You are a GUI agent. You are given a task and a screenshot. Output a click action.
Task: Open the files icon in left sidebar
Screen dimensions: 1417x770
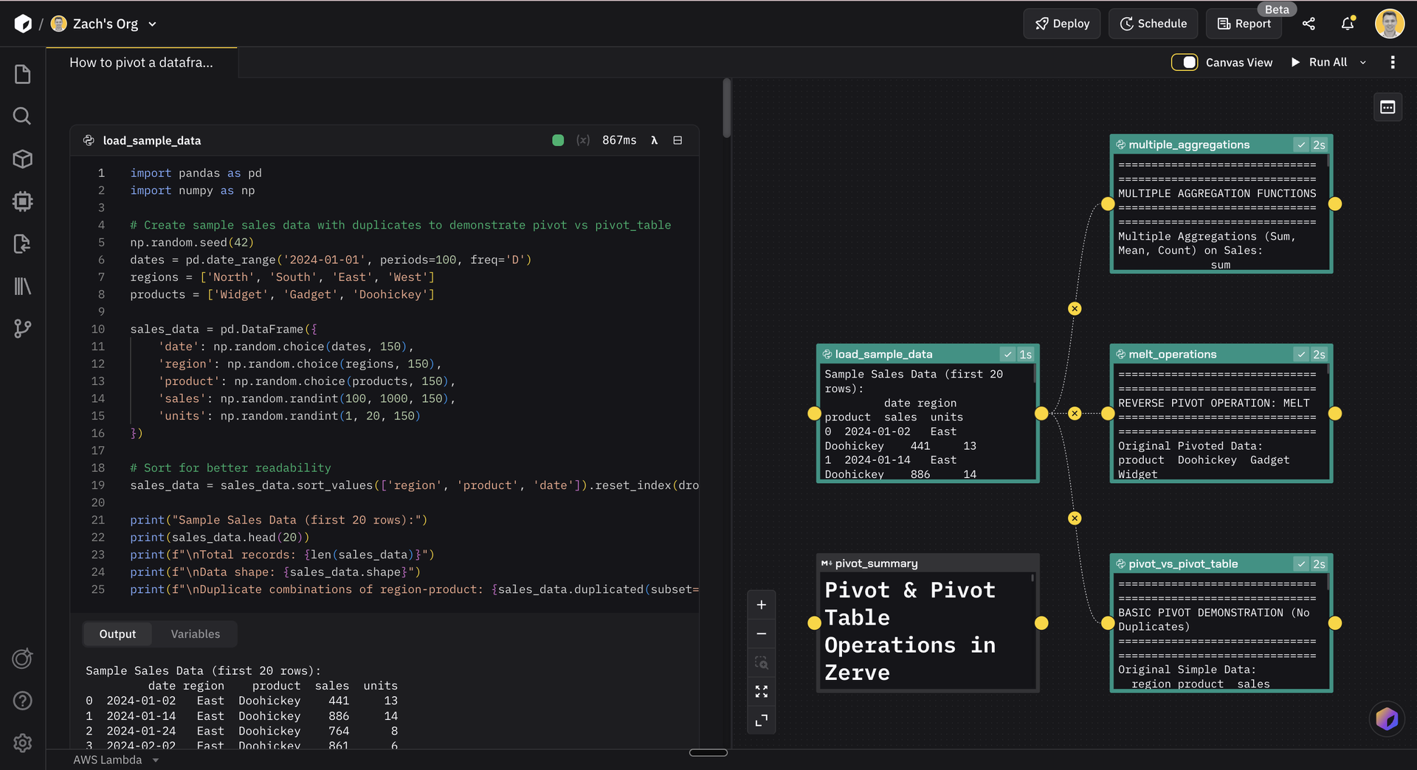click(23, 74)
